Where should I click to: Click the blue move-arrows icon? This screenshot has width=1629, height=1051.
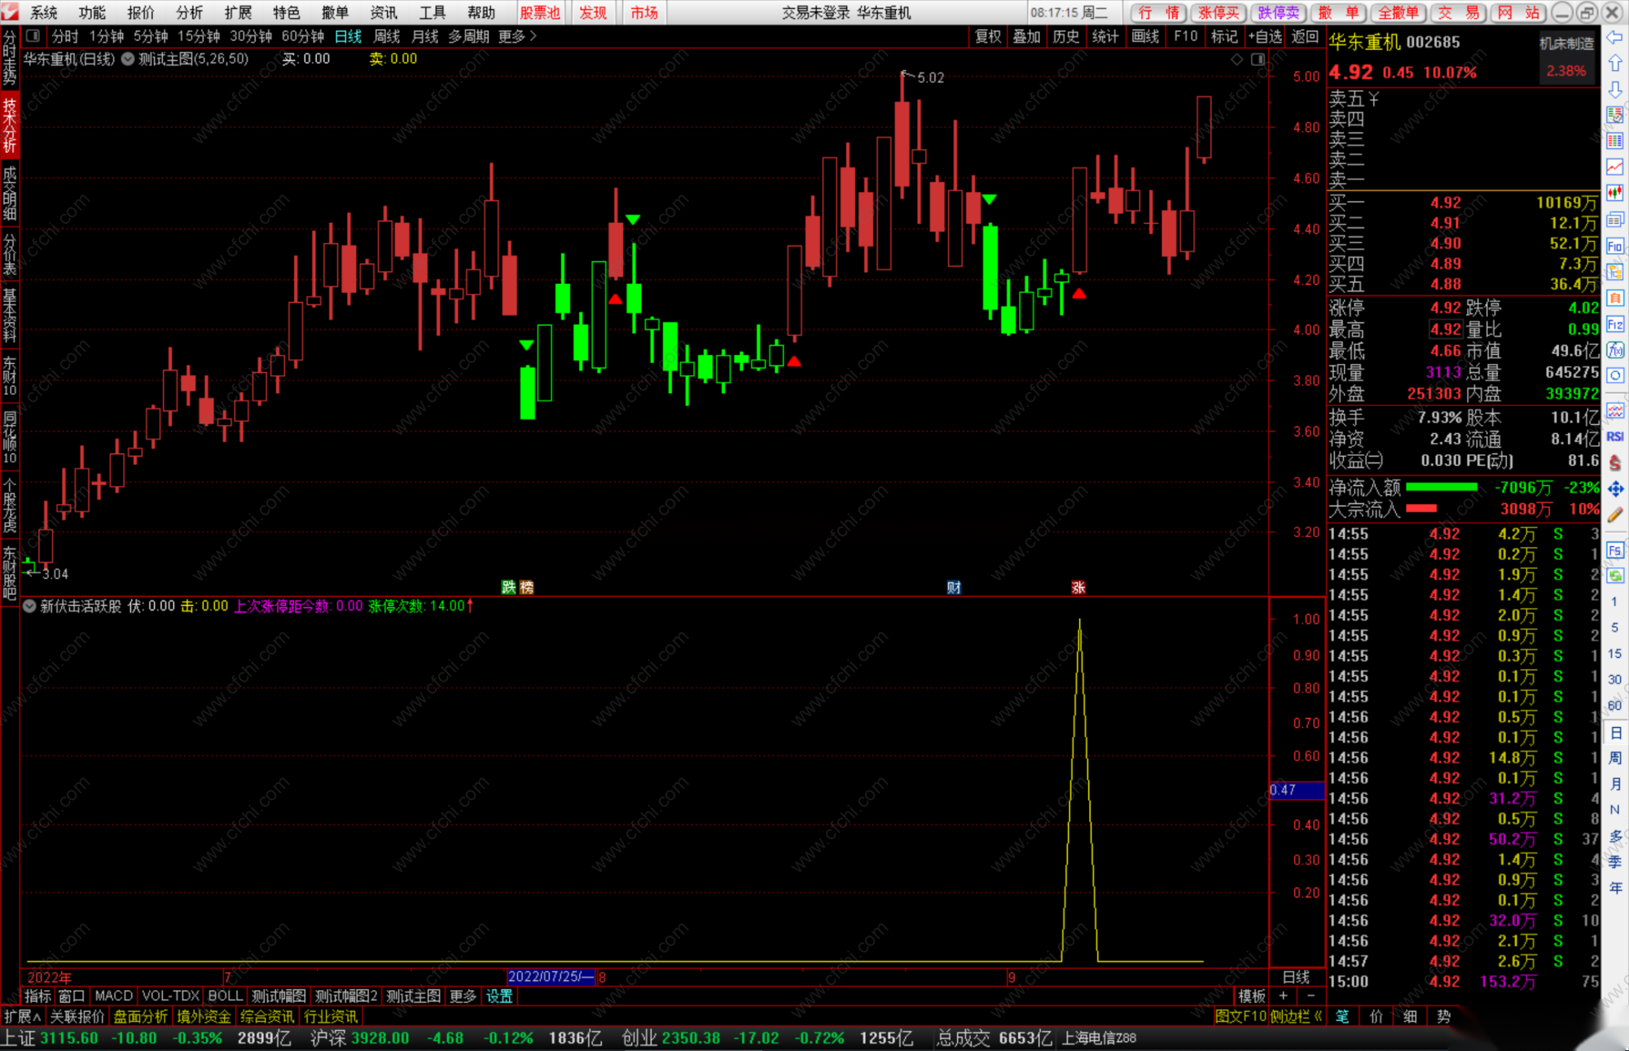point(1615,488)
